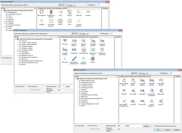Open Коллекторы icon in the pneumatic window
Screen dimensions: 182x133
coord(142,101)
